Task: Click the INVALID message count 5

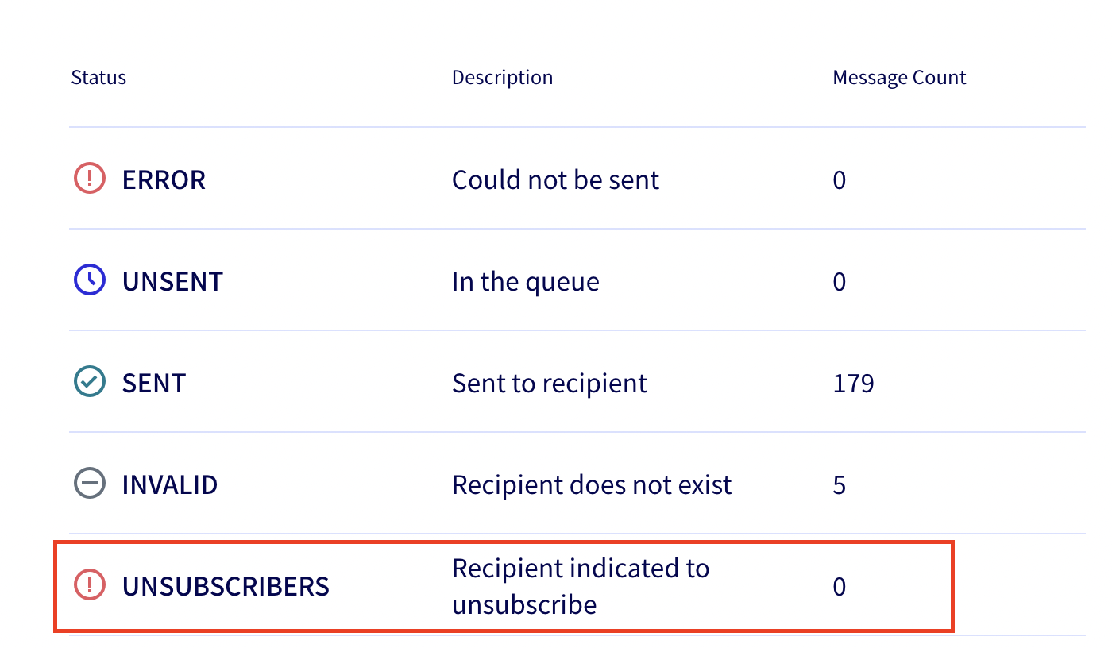Action: 840,484
